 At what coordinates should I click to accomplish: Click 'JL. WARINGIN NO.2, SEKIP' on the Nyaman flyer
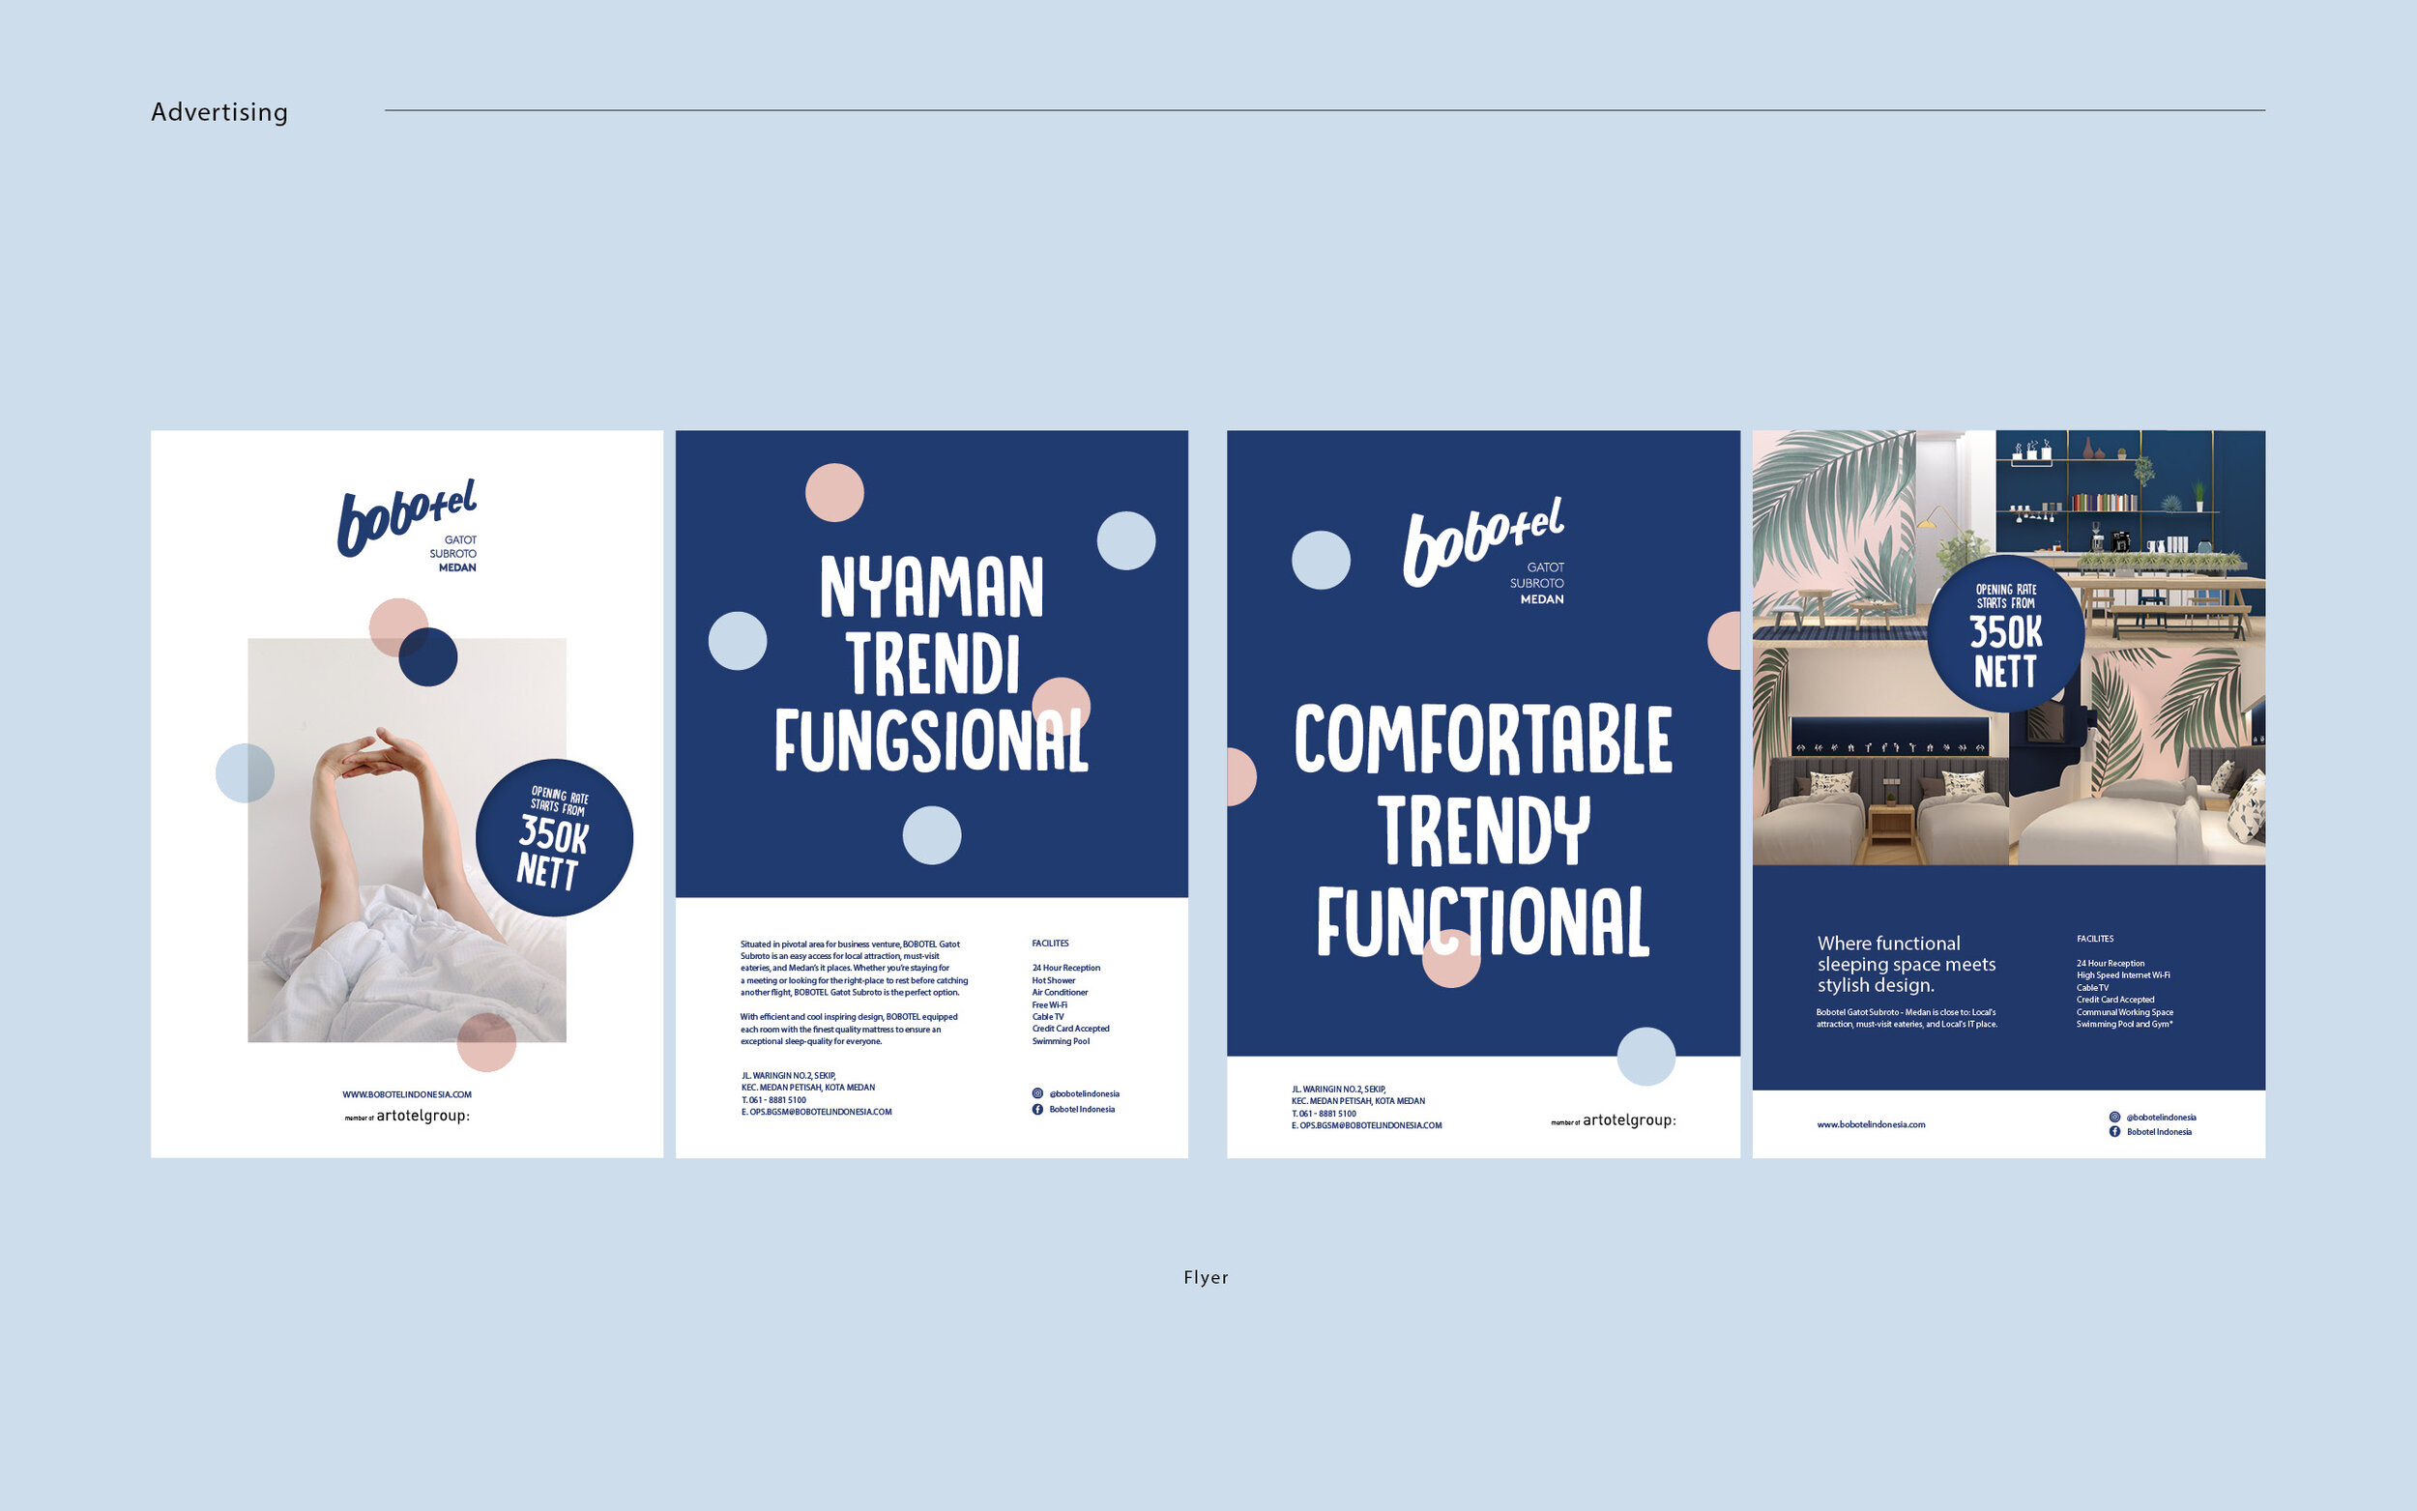coord(788,1075)
